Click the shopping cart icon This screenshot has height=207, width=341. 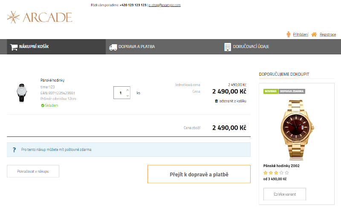pyautogui.click(x=14, y=47)
